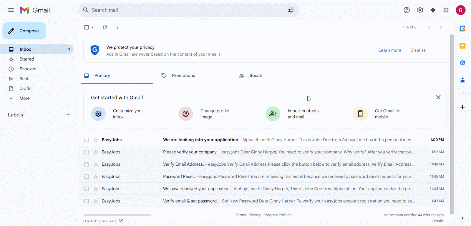This screenshot has height=226, width=471.
Task: Click the Gmail logo
Action: pyautogui.click(x=35, y=10)
